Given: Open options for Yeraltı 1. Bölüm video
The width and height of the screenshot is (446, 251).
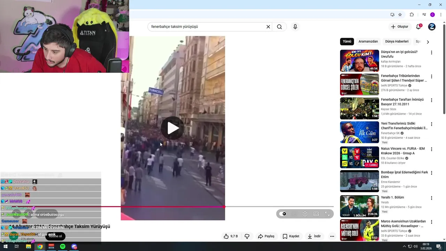Looking at the screenshot, I should click(x=431, y=198).
